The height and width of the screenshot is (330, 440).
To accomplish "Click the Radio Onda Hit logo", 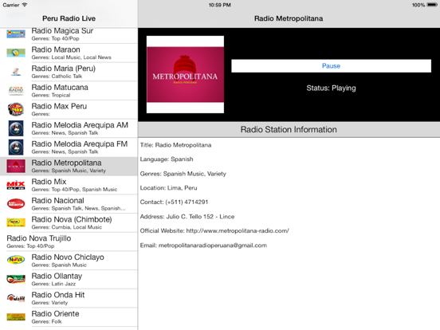I will tap(16, 298).
